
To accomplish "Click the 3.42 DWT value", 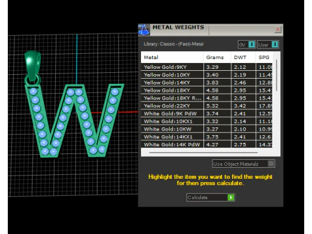I will click(x=240, y=106).
